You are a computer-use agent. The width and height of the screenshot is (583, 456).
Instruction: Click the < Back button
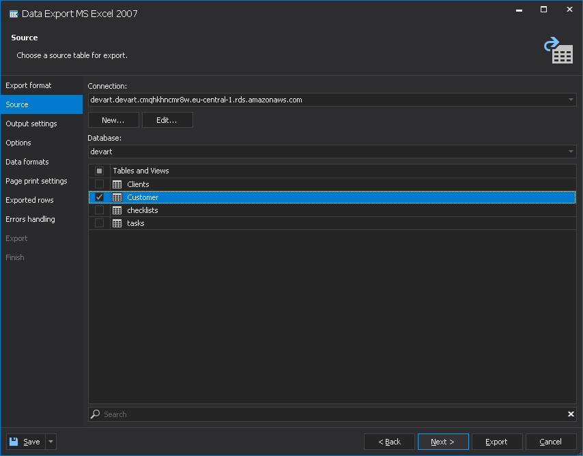point(389,442)
